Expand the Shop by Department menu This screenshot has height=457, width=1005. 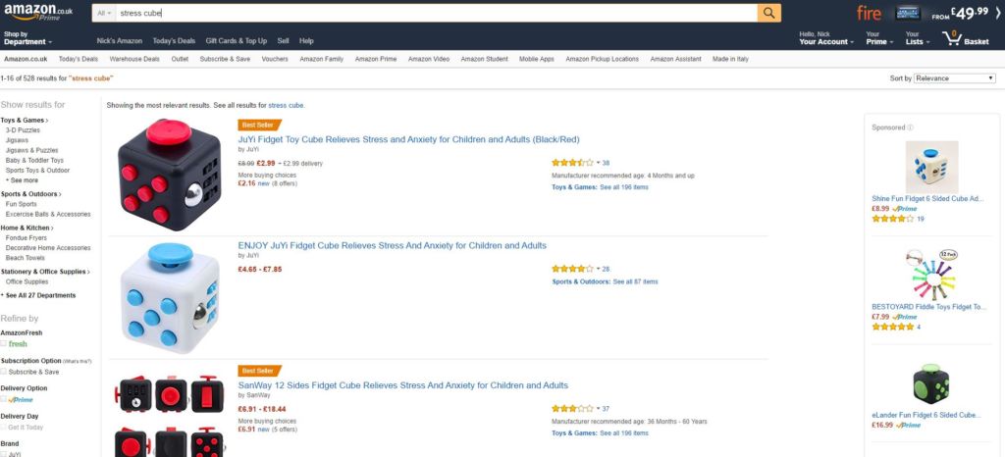point(28,38)
